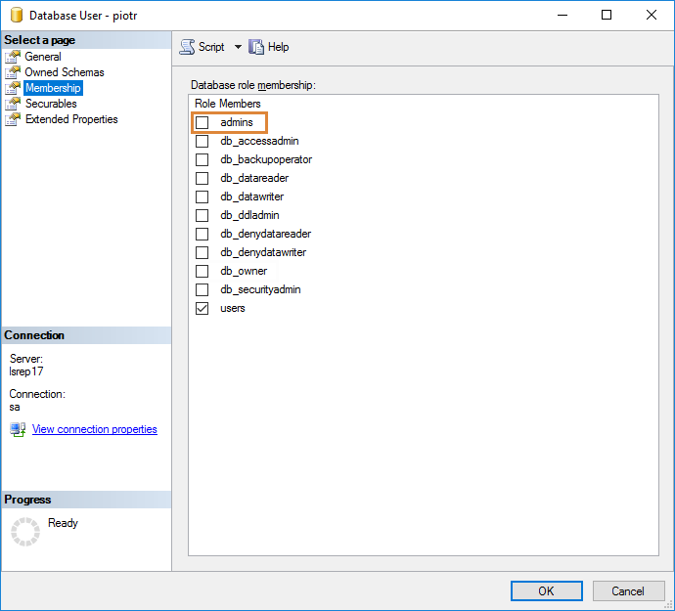
Task: Select the db_securityadmin role row label
Action: click(x=260, y=290)
